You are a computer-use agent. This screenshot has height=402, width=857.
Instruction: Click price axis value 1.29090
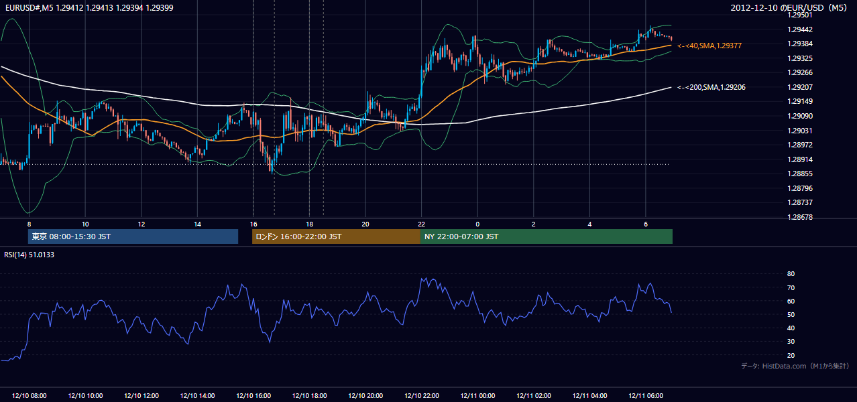point(800,116)
